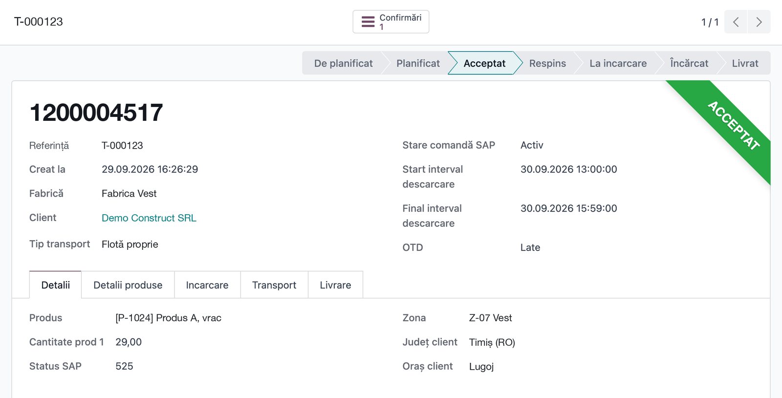This screenshot has height=398, width=782.
Task: Open the Transport tab
Action: coord(274,285)
